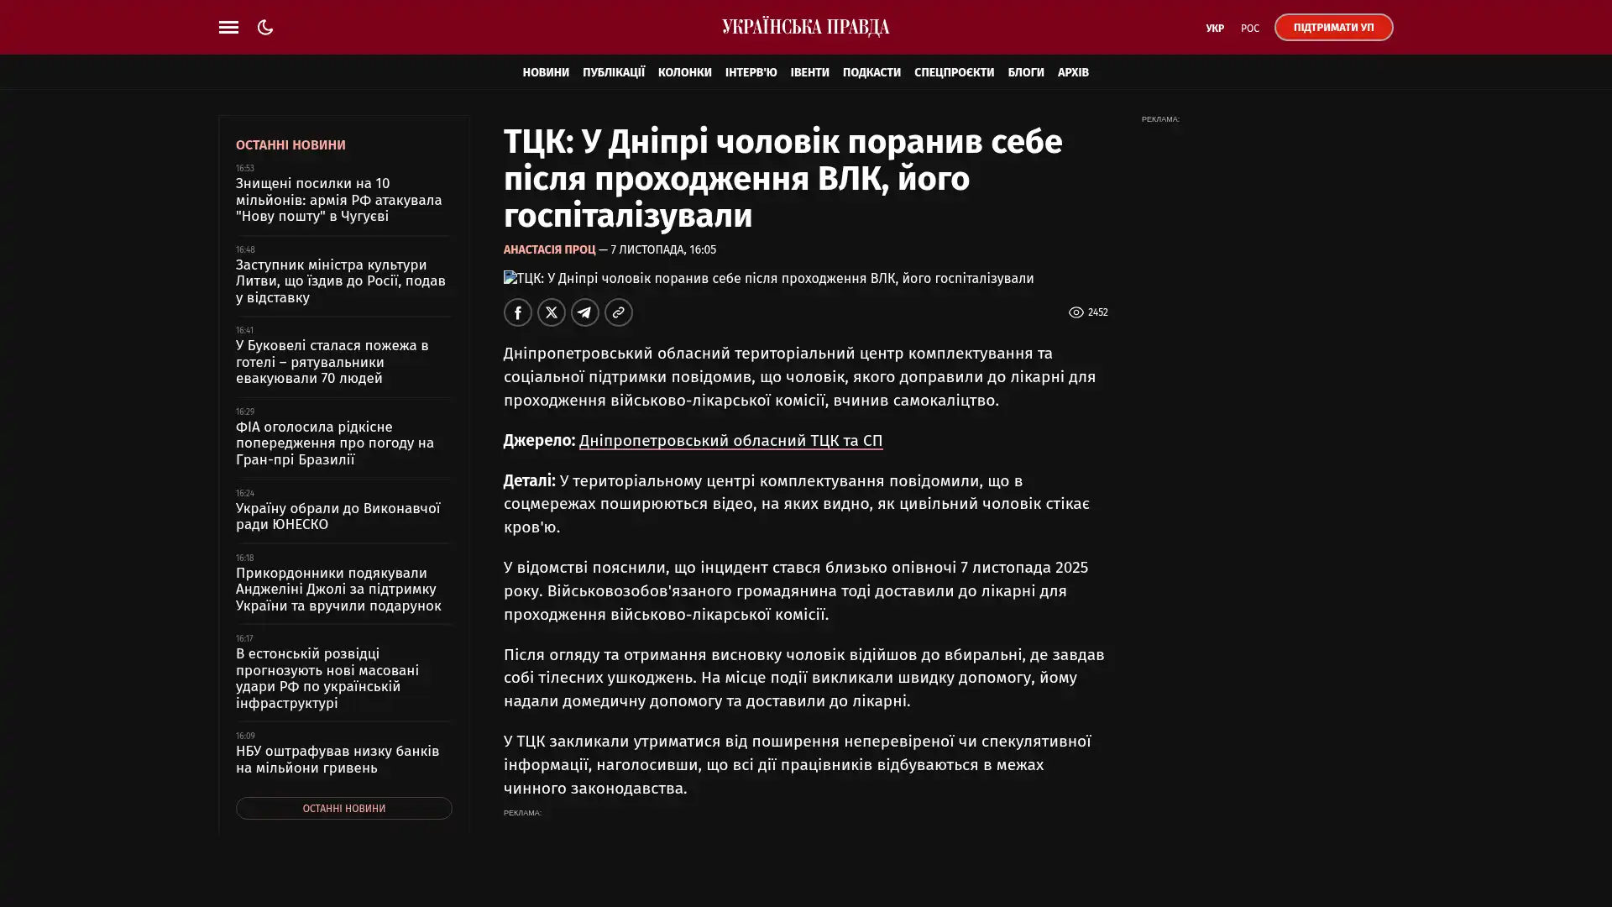Click the Останні новини button at the bottom
The width and height of the screenshot is (1612, 907).
[343, 808]
